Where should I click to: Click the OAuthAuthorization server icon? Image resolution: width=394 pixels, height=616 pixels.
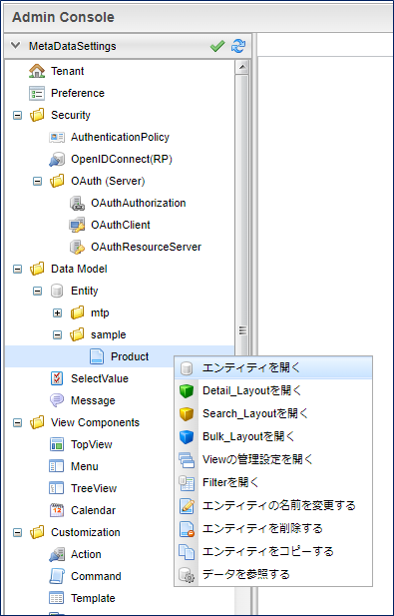(x=77, y=203)
